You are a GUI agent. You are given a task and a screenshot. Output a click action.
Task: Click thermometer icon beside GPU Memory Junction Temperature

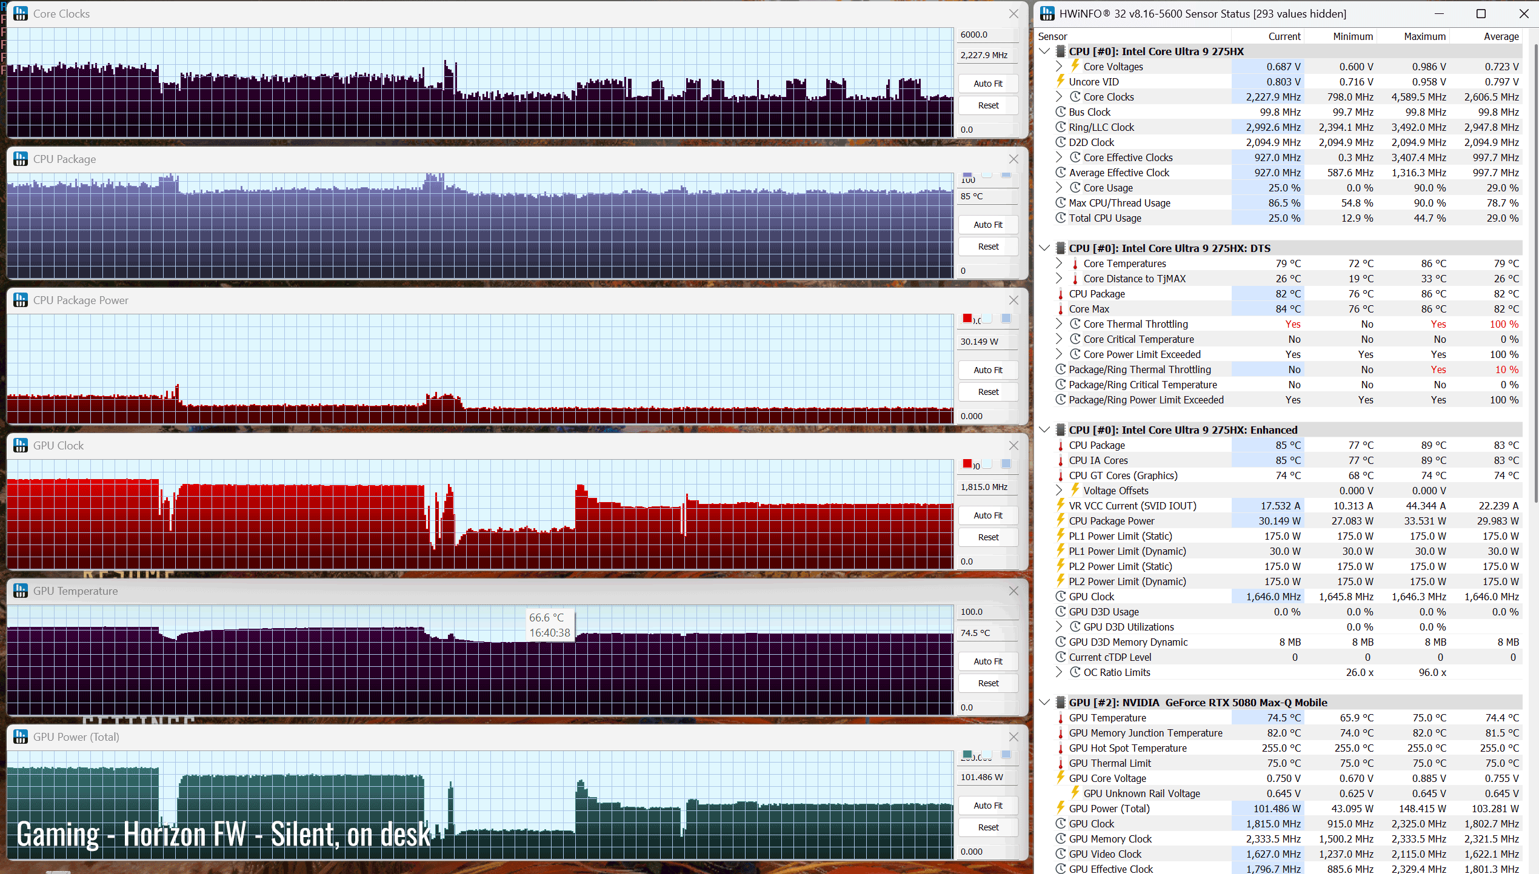click(x=1061, y=733)
